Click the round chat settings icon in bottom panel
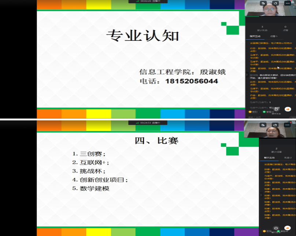Image resolution: width=296 pixels, height=236 pixels. 277,228
